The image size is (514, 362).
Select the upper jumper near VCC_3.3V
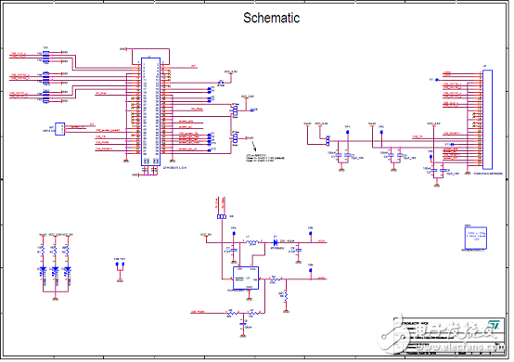[x=235, y=110]
